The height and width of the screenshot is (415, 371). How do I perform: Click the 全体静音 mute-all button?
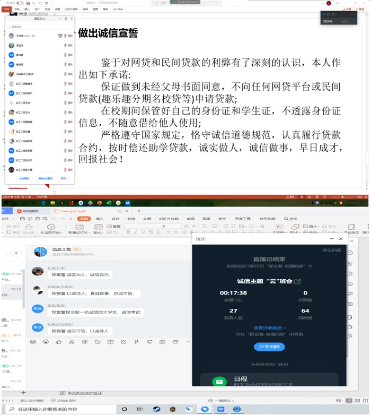click(23, 178)
